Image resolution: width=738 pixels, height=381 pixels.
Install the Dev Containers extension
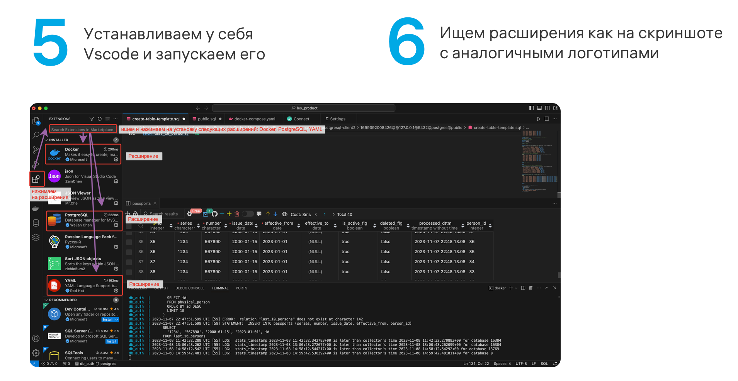(107, 320)
